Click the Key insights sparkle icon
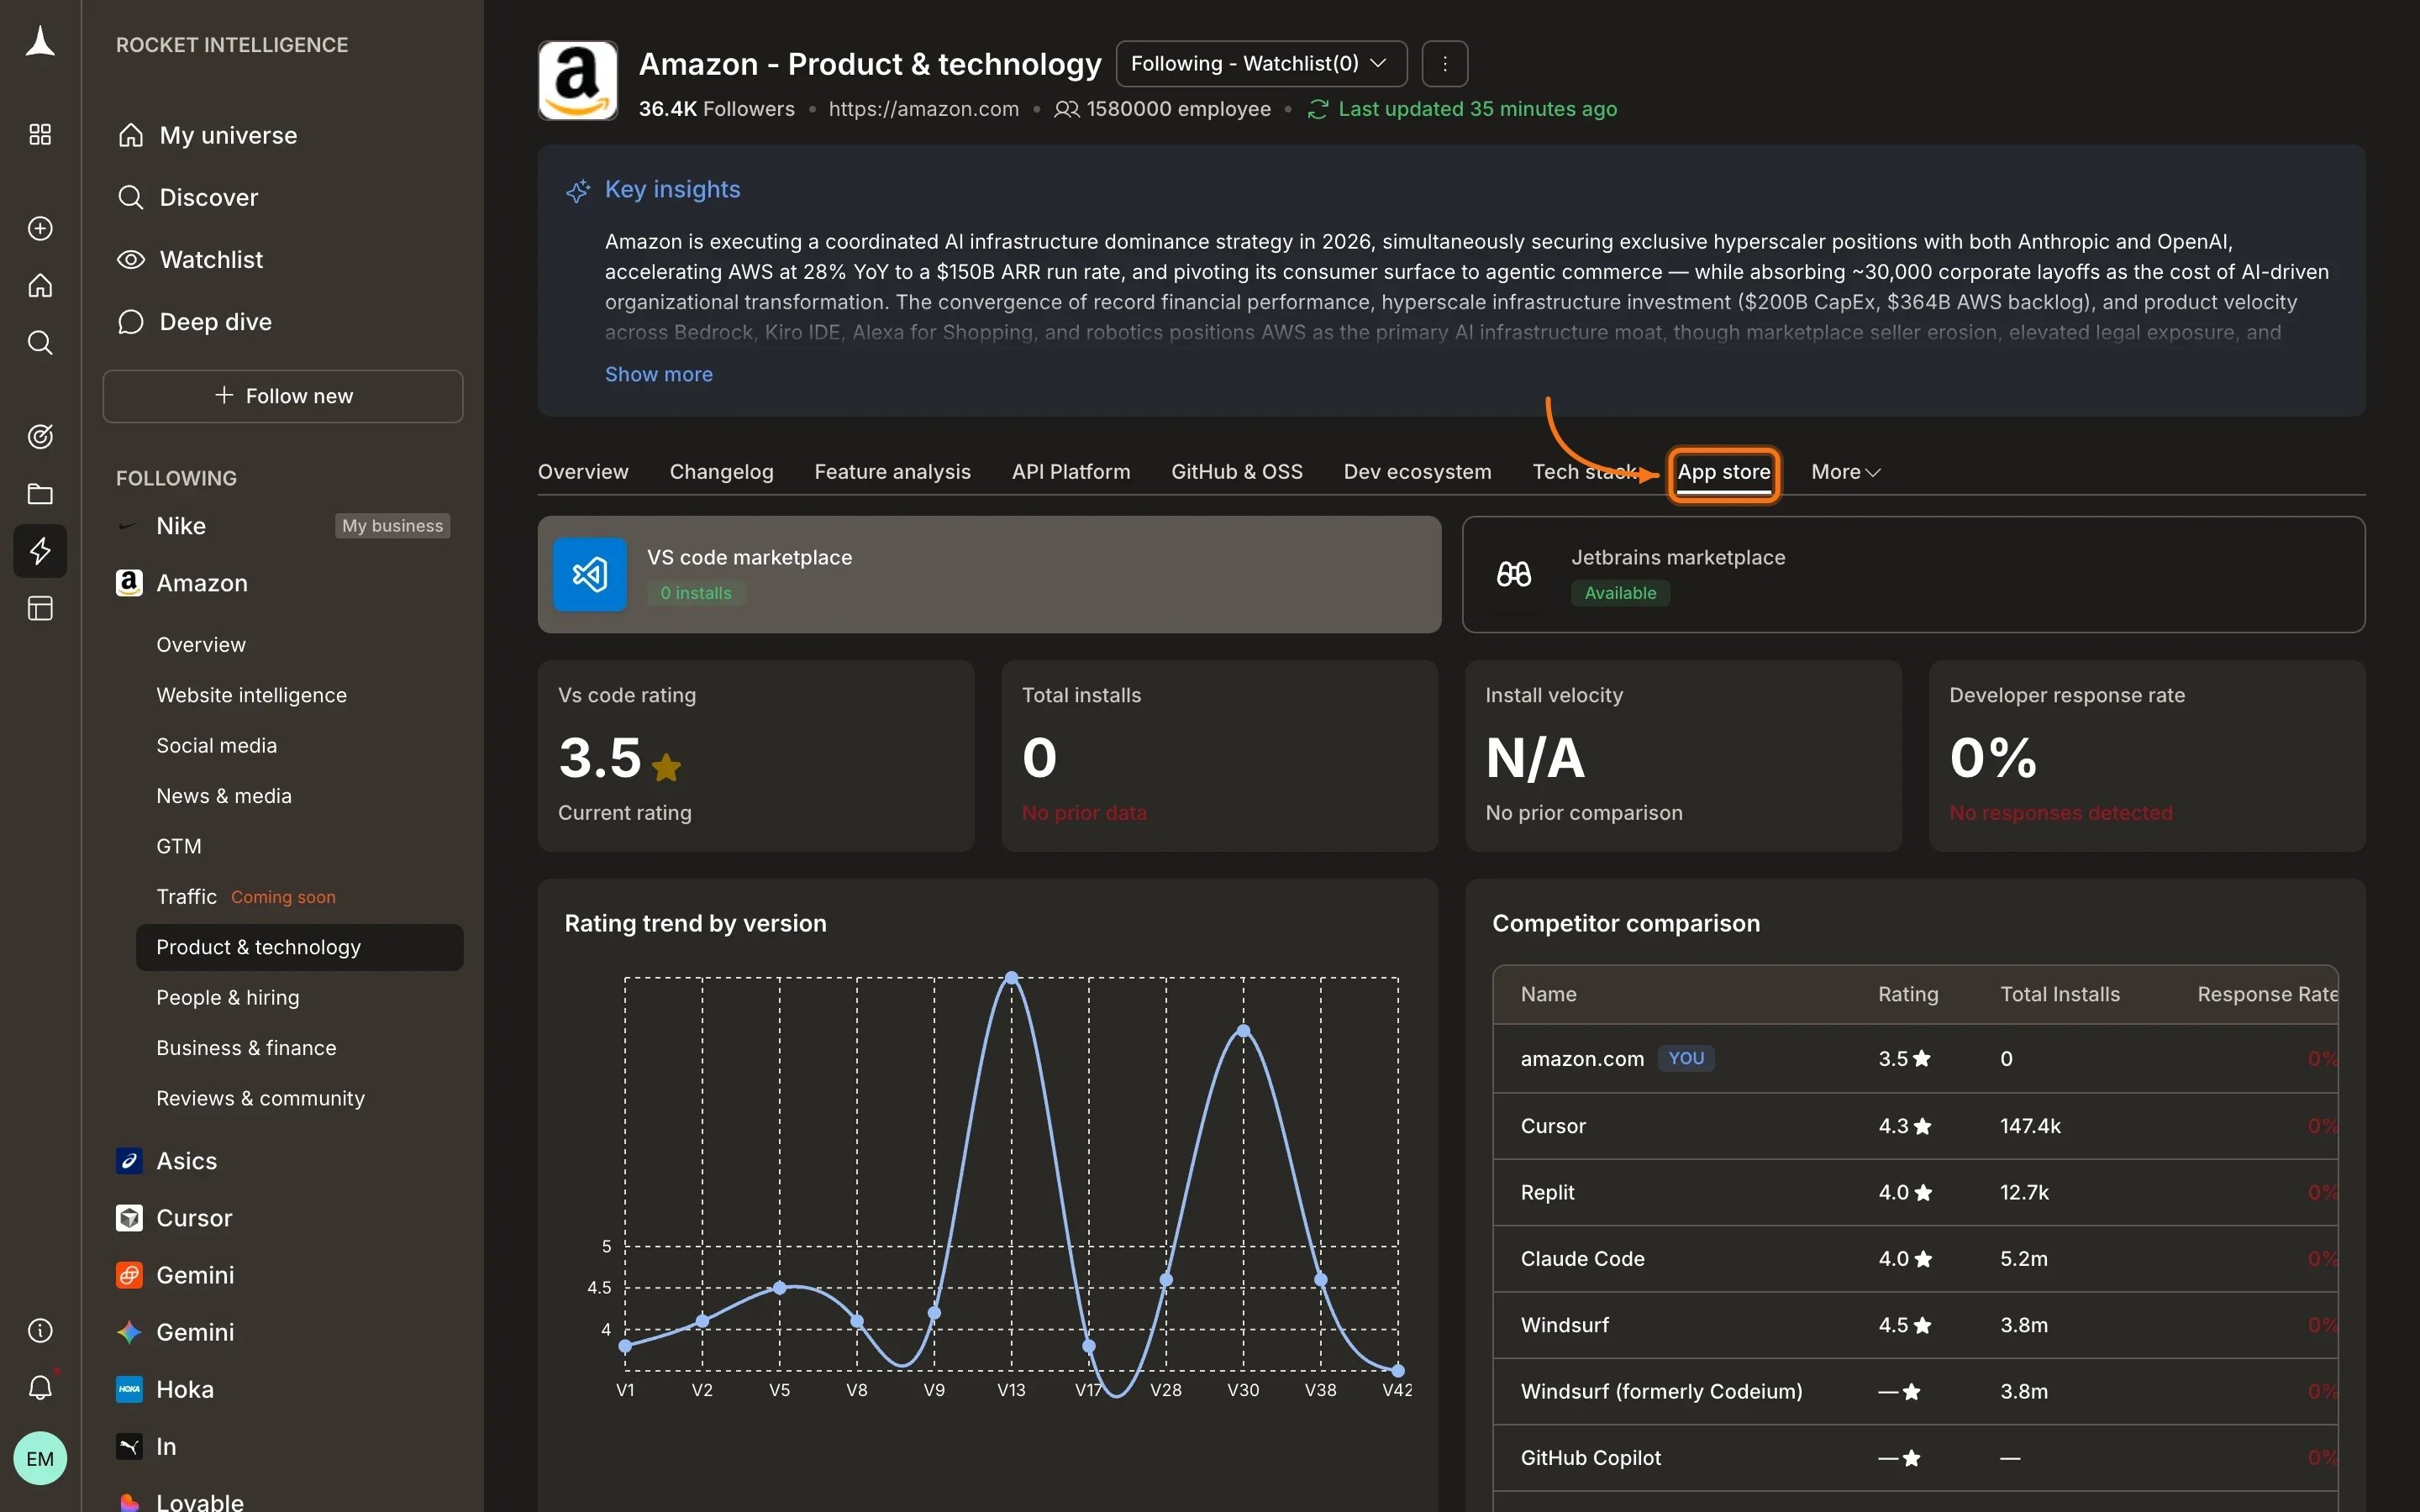 coord(578,190)
